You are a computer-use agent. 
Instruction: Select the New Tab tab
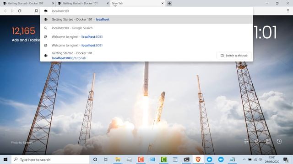click(x=137, y=3)
